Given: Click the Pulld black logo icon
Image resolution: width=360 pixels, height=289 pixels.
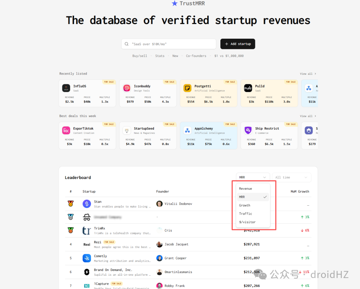Looking at the screenshot, I should pos(248,88).
